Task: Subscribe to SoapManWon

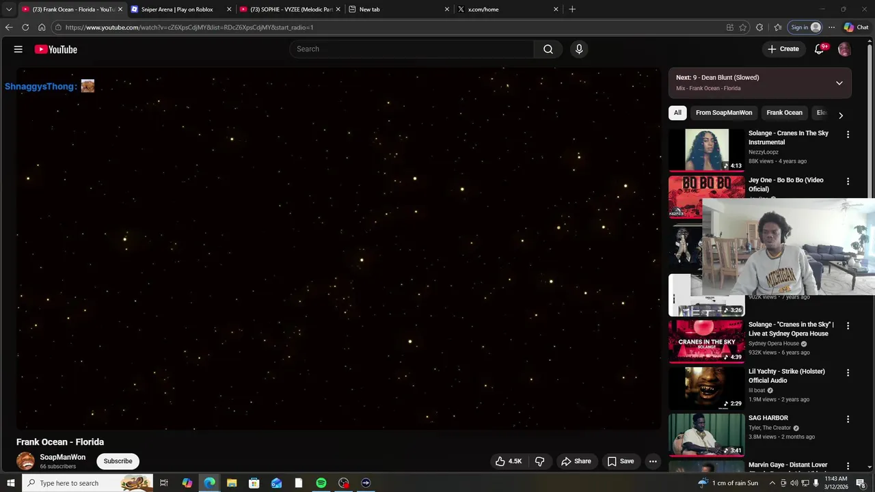Action: pyautogui.click(x=118, y=461)
